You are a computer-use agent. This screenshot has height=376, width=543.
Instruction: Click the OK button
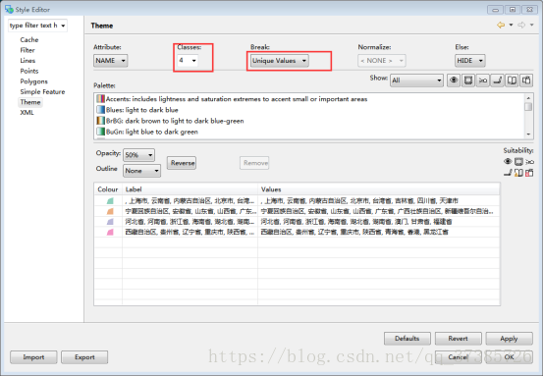click(x=509, y=357)
